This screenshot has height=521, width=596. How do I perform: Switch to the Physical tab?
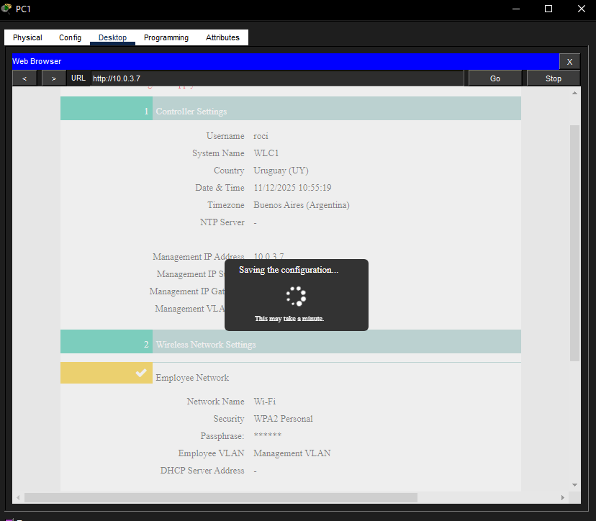[x=27, y=37]
